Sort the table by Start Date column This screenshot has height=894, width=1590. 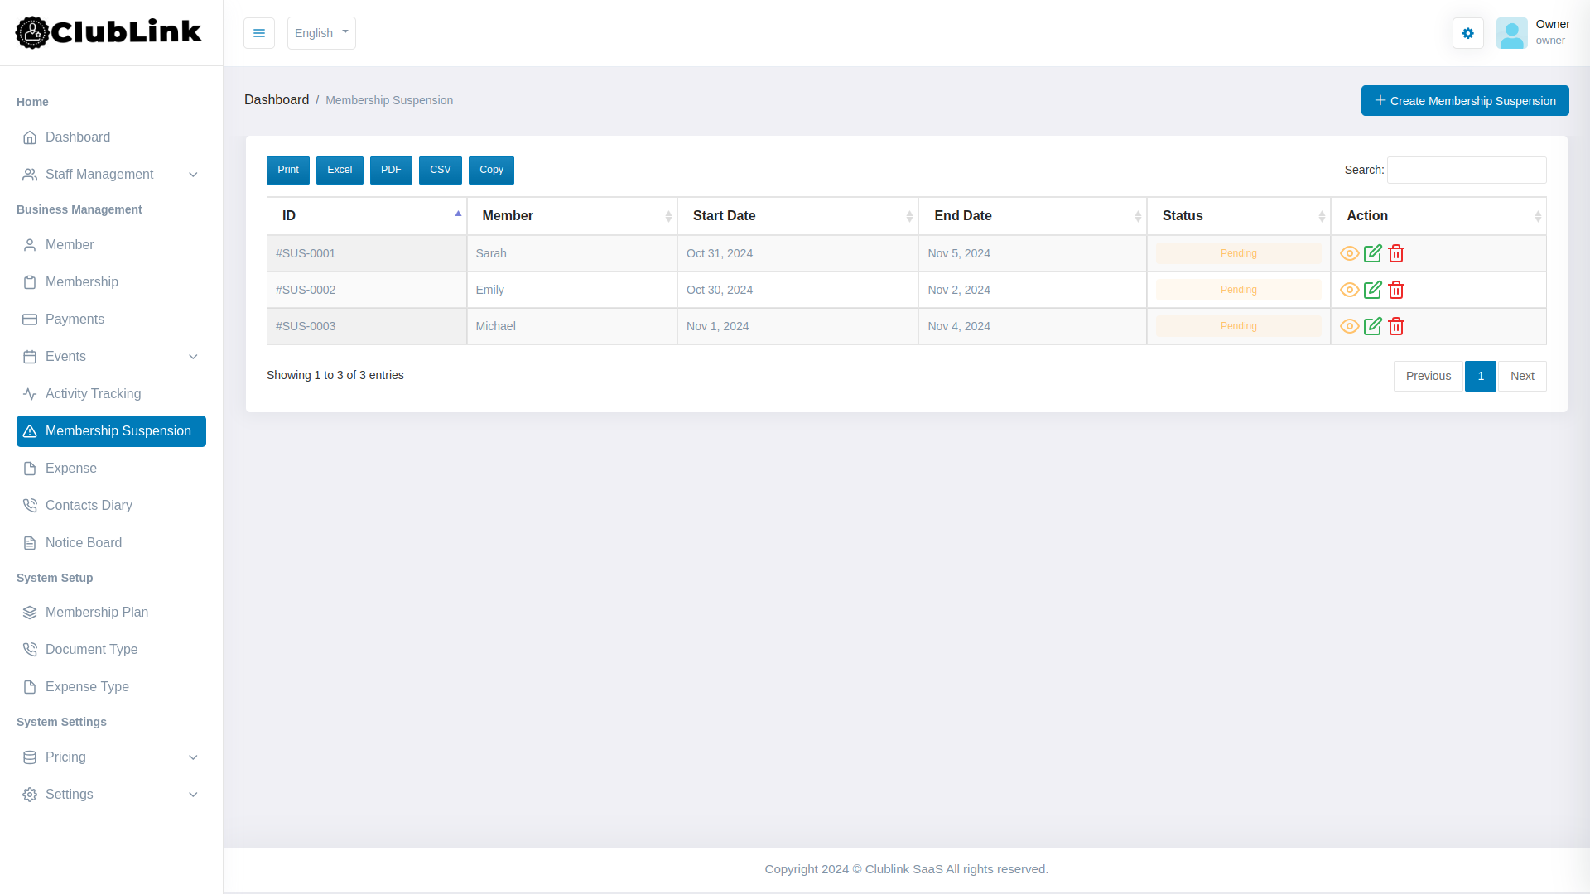click(x=724, y=215)
